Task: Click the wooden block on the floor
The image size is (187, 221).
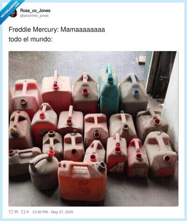Action: tap(142, 60)
